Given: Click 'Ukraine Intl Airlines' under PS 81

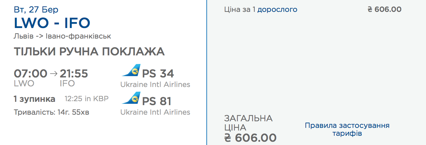Looking at the screenshot, I should point(155,112).
